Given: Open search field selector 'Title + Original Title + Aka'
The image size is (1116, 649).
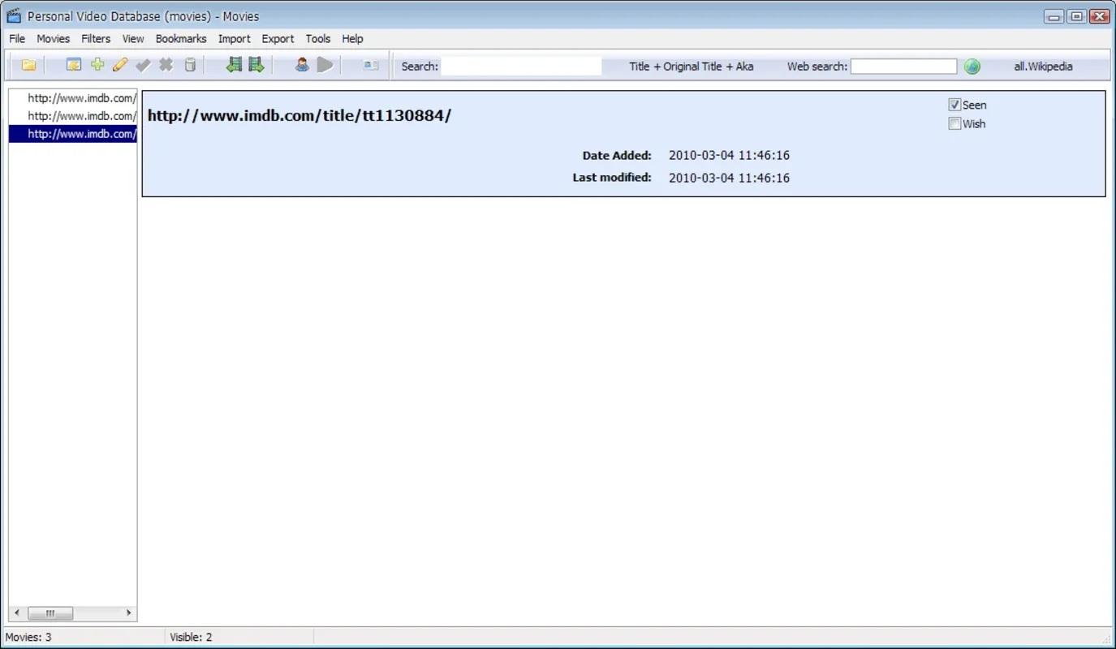Looking at the screenshot, I should coord(692,67).
